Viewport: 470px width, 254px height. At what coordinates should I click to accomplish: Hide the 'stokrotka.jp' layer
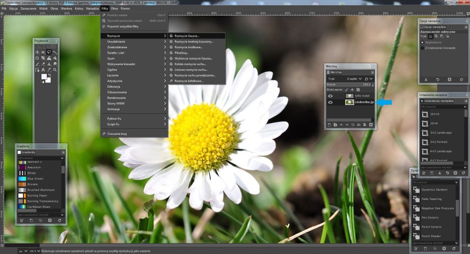pos(330,102)
